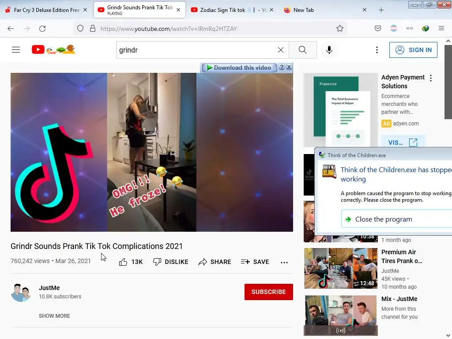Open options menu for the Adyen ad
The image size is (452, 339).
(431, 78)
